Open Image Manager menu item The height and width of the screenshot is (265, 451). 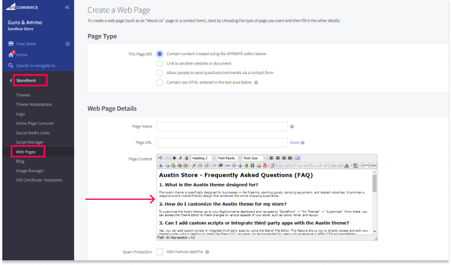click(x=30, y=171)
